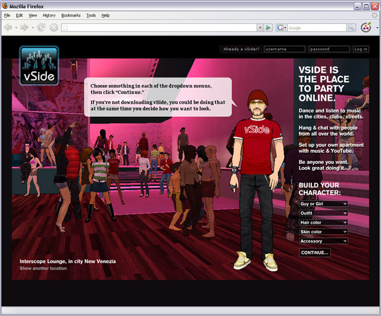Viewport: 381px width, 316px height.
Task: Click the throbber activity icon in menu bar
Action: [x=374, y=16]
